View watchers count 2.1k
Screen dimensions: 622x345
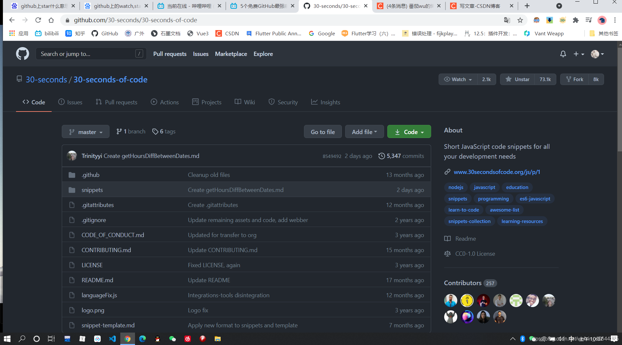pos(486,79)
